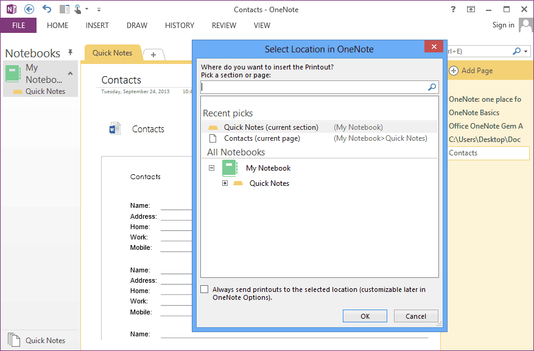The width and height of the screenshot is (534, 351).
Task: Click Sign in link
Action: 503,25
